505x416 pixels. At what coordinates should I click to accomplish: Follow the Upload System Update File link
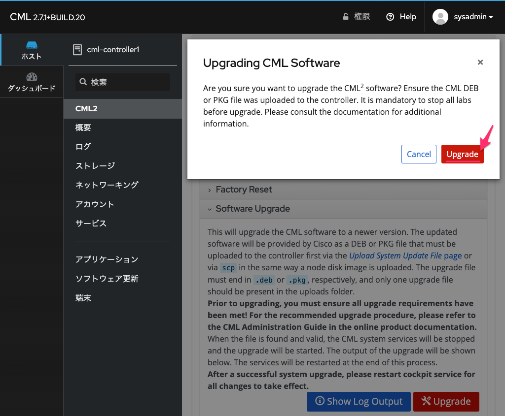(x=405, y=256)
